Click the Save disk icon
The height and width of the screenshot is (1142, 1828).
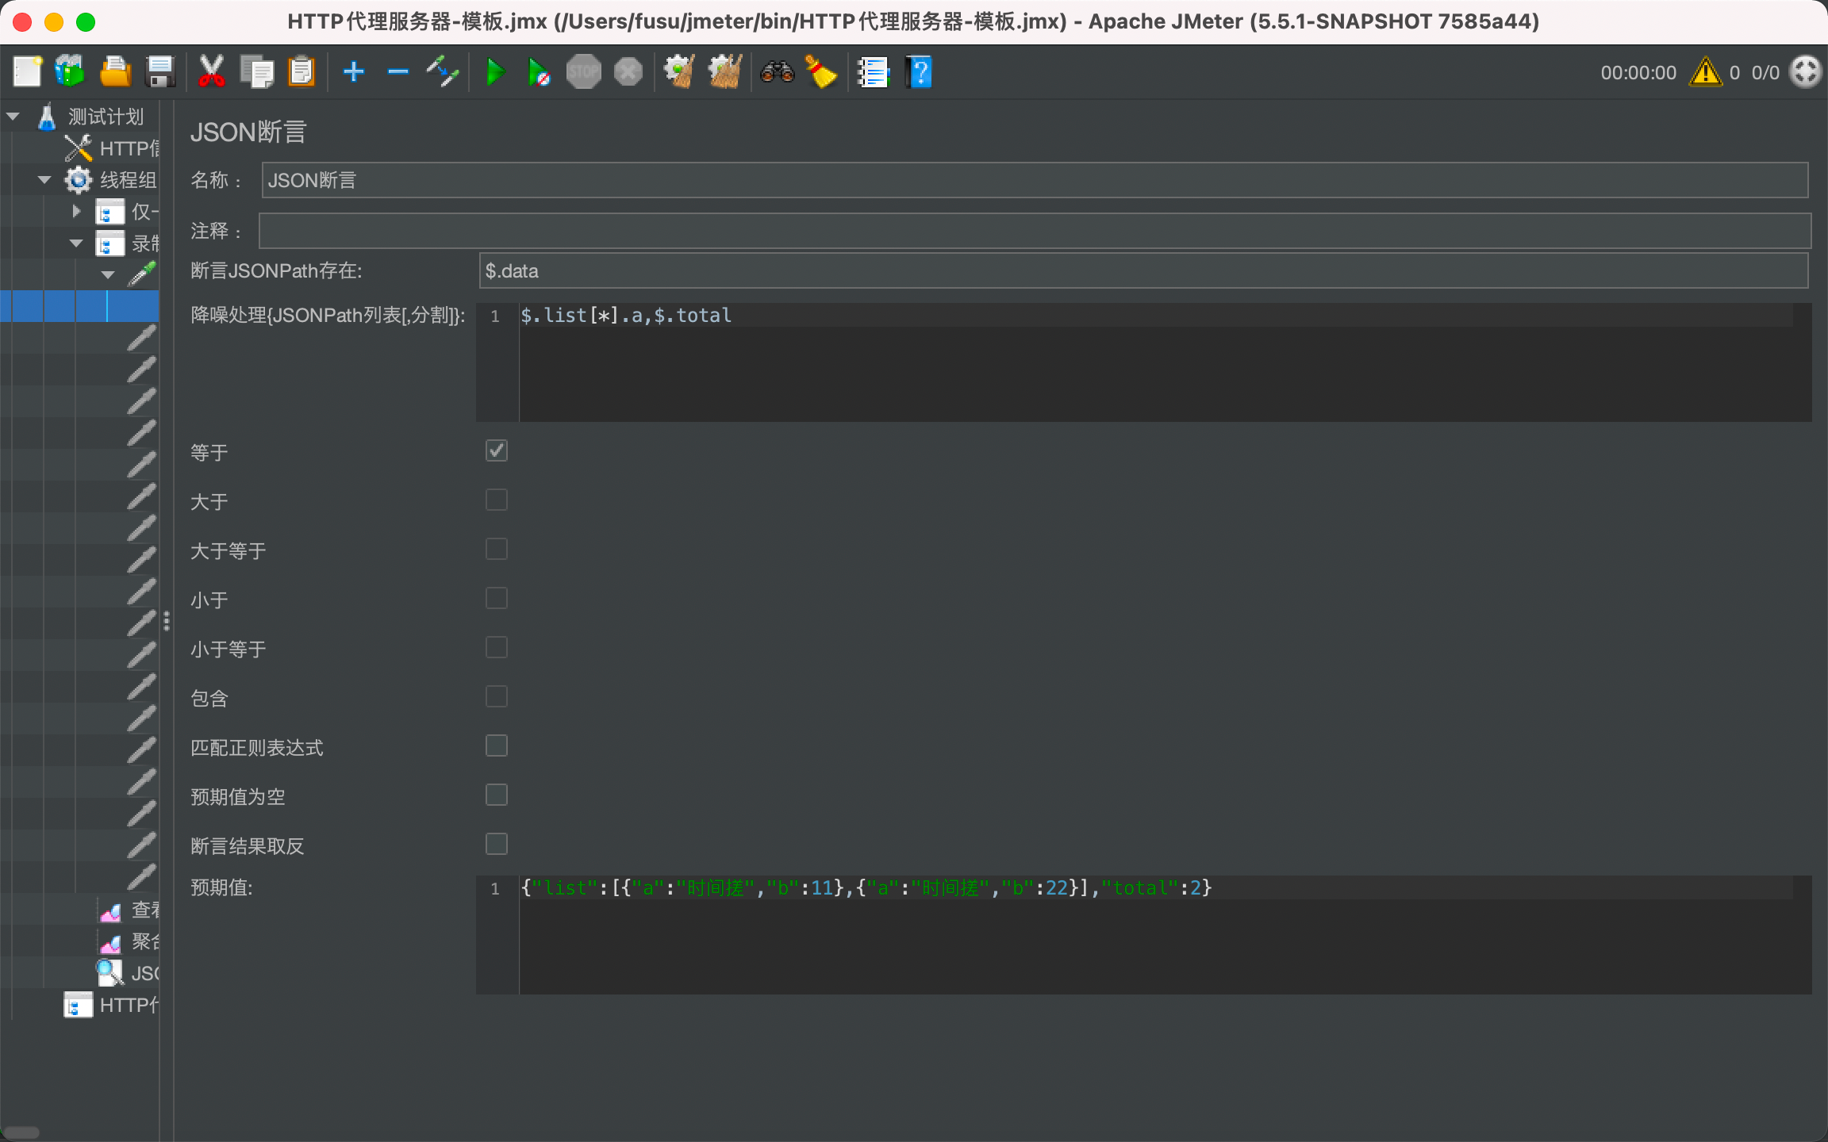[x=161, y=72]
